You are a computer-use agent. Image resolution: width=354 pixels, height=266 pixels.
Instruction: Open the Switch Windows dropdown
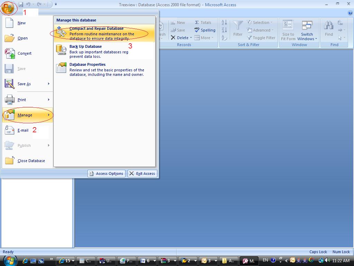[x=307, y=30]
